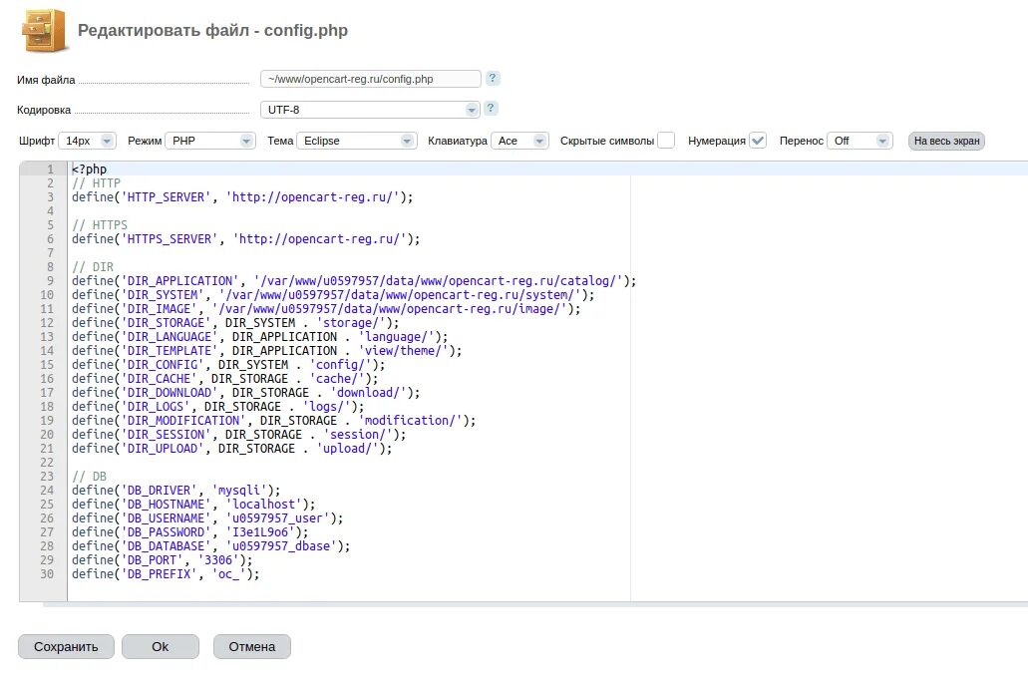Screen dimensions: 1028x686
Task: Open the Перенос dropdown set to Off
Action: (x=860, y=141)
